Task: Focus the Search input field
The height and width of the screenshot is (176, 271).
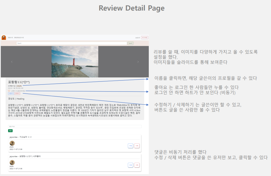Action: [72, 43]
